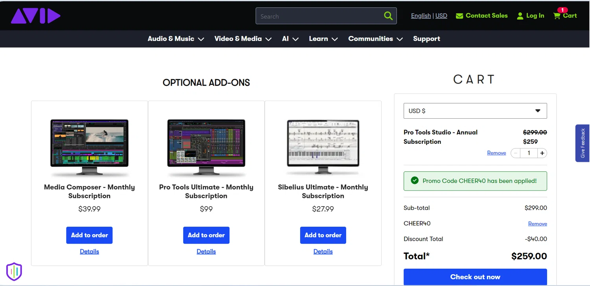Increase quantity with plus button

pyautogui.click(x=542, y=153)
